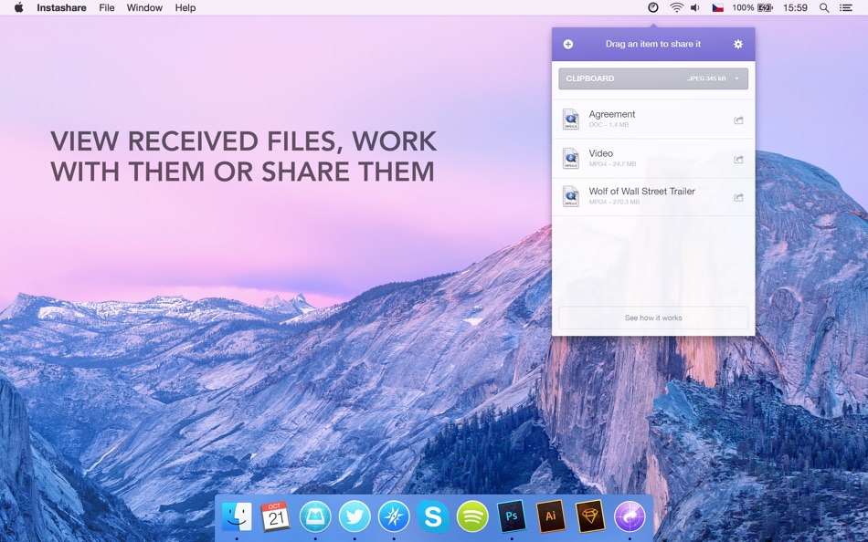Click the DOC – 1.4 MB details text
868x542 pixels.
609,125
